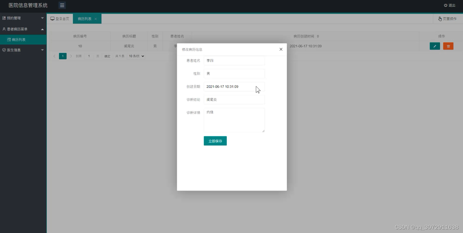Go to previous page arrow in pagination

pyautogui.click(x=54, y=56)
